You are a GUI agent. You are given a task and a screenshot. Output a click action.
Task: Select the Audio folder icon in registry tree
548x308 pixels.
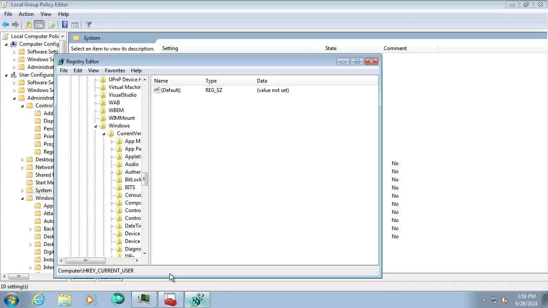119,164
